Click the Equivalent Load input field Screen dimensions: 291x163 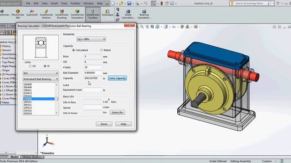click(x=93, y=90)
